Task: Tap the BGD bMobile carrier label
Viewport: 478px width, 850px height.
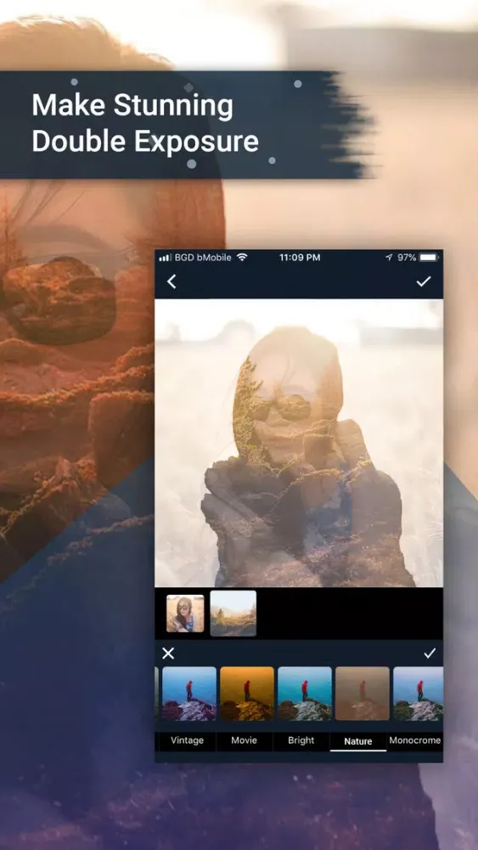Action: [203, 258]
